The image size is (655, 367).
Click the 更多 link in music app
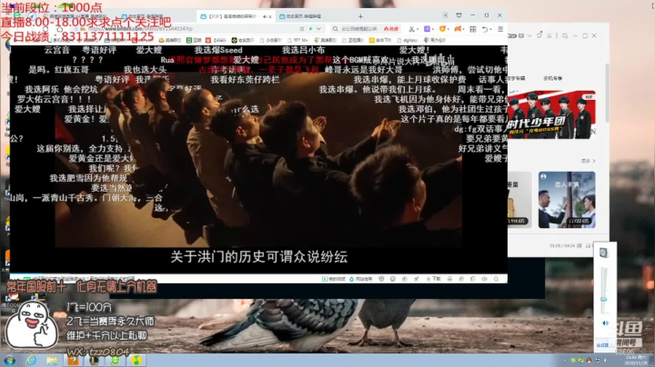pyautogui.click(x=588, y=161)
